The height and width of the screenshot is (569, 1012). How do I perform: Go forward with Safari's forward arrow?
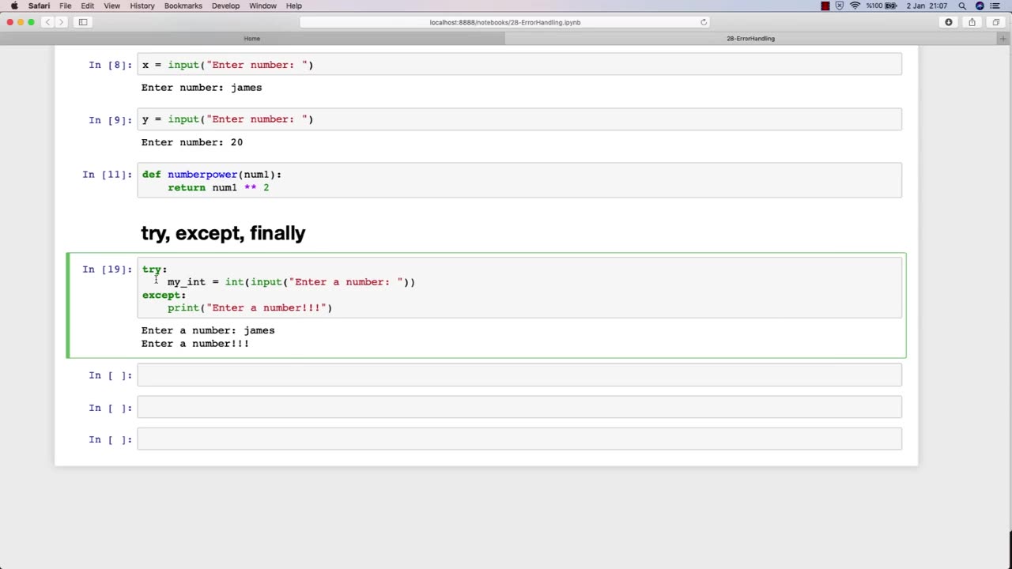click(62, 22)
